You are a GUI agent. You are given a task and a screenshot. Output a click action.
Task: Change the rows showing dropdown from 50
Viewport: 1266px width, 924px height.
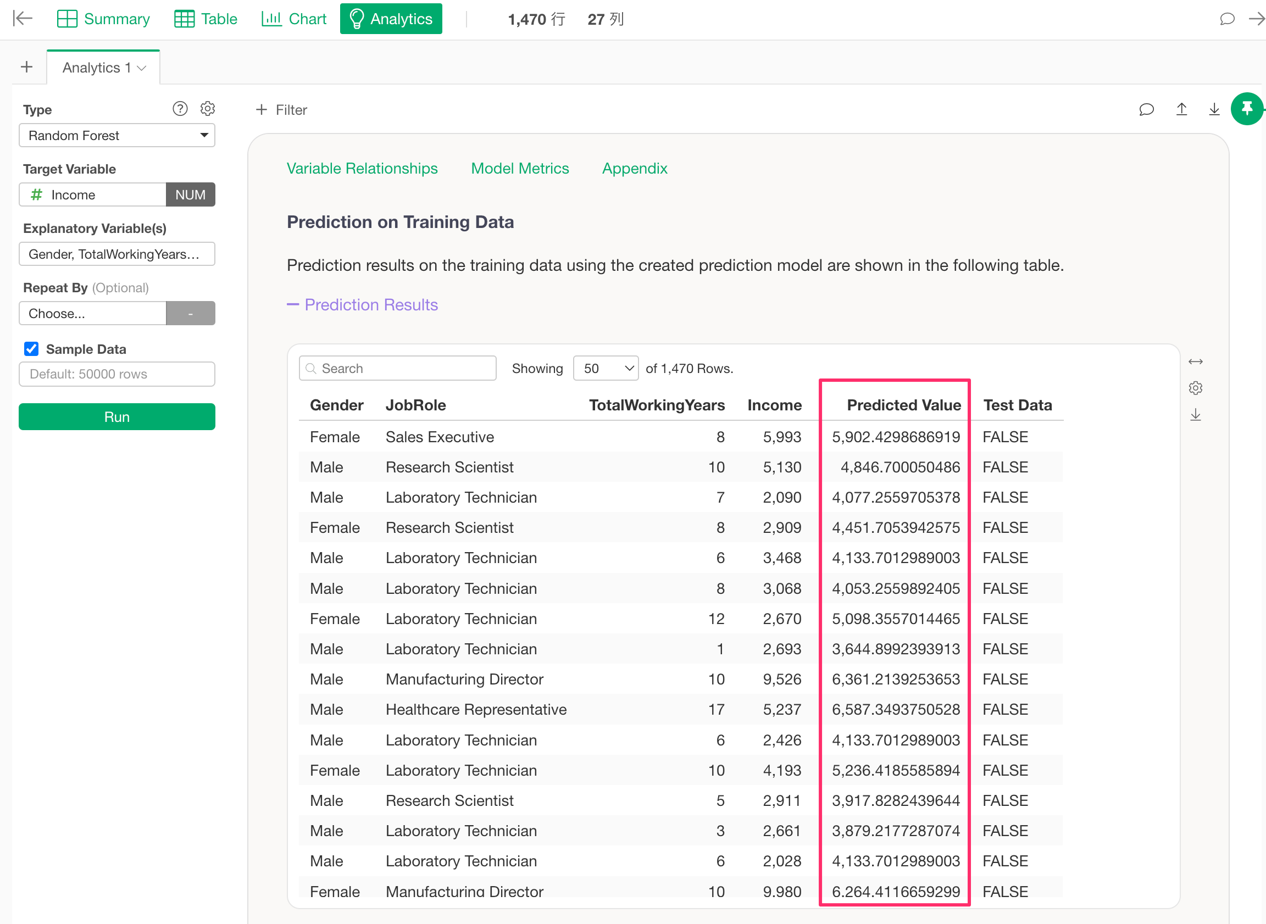[x=606, y=369]
